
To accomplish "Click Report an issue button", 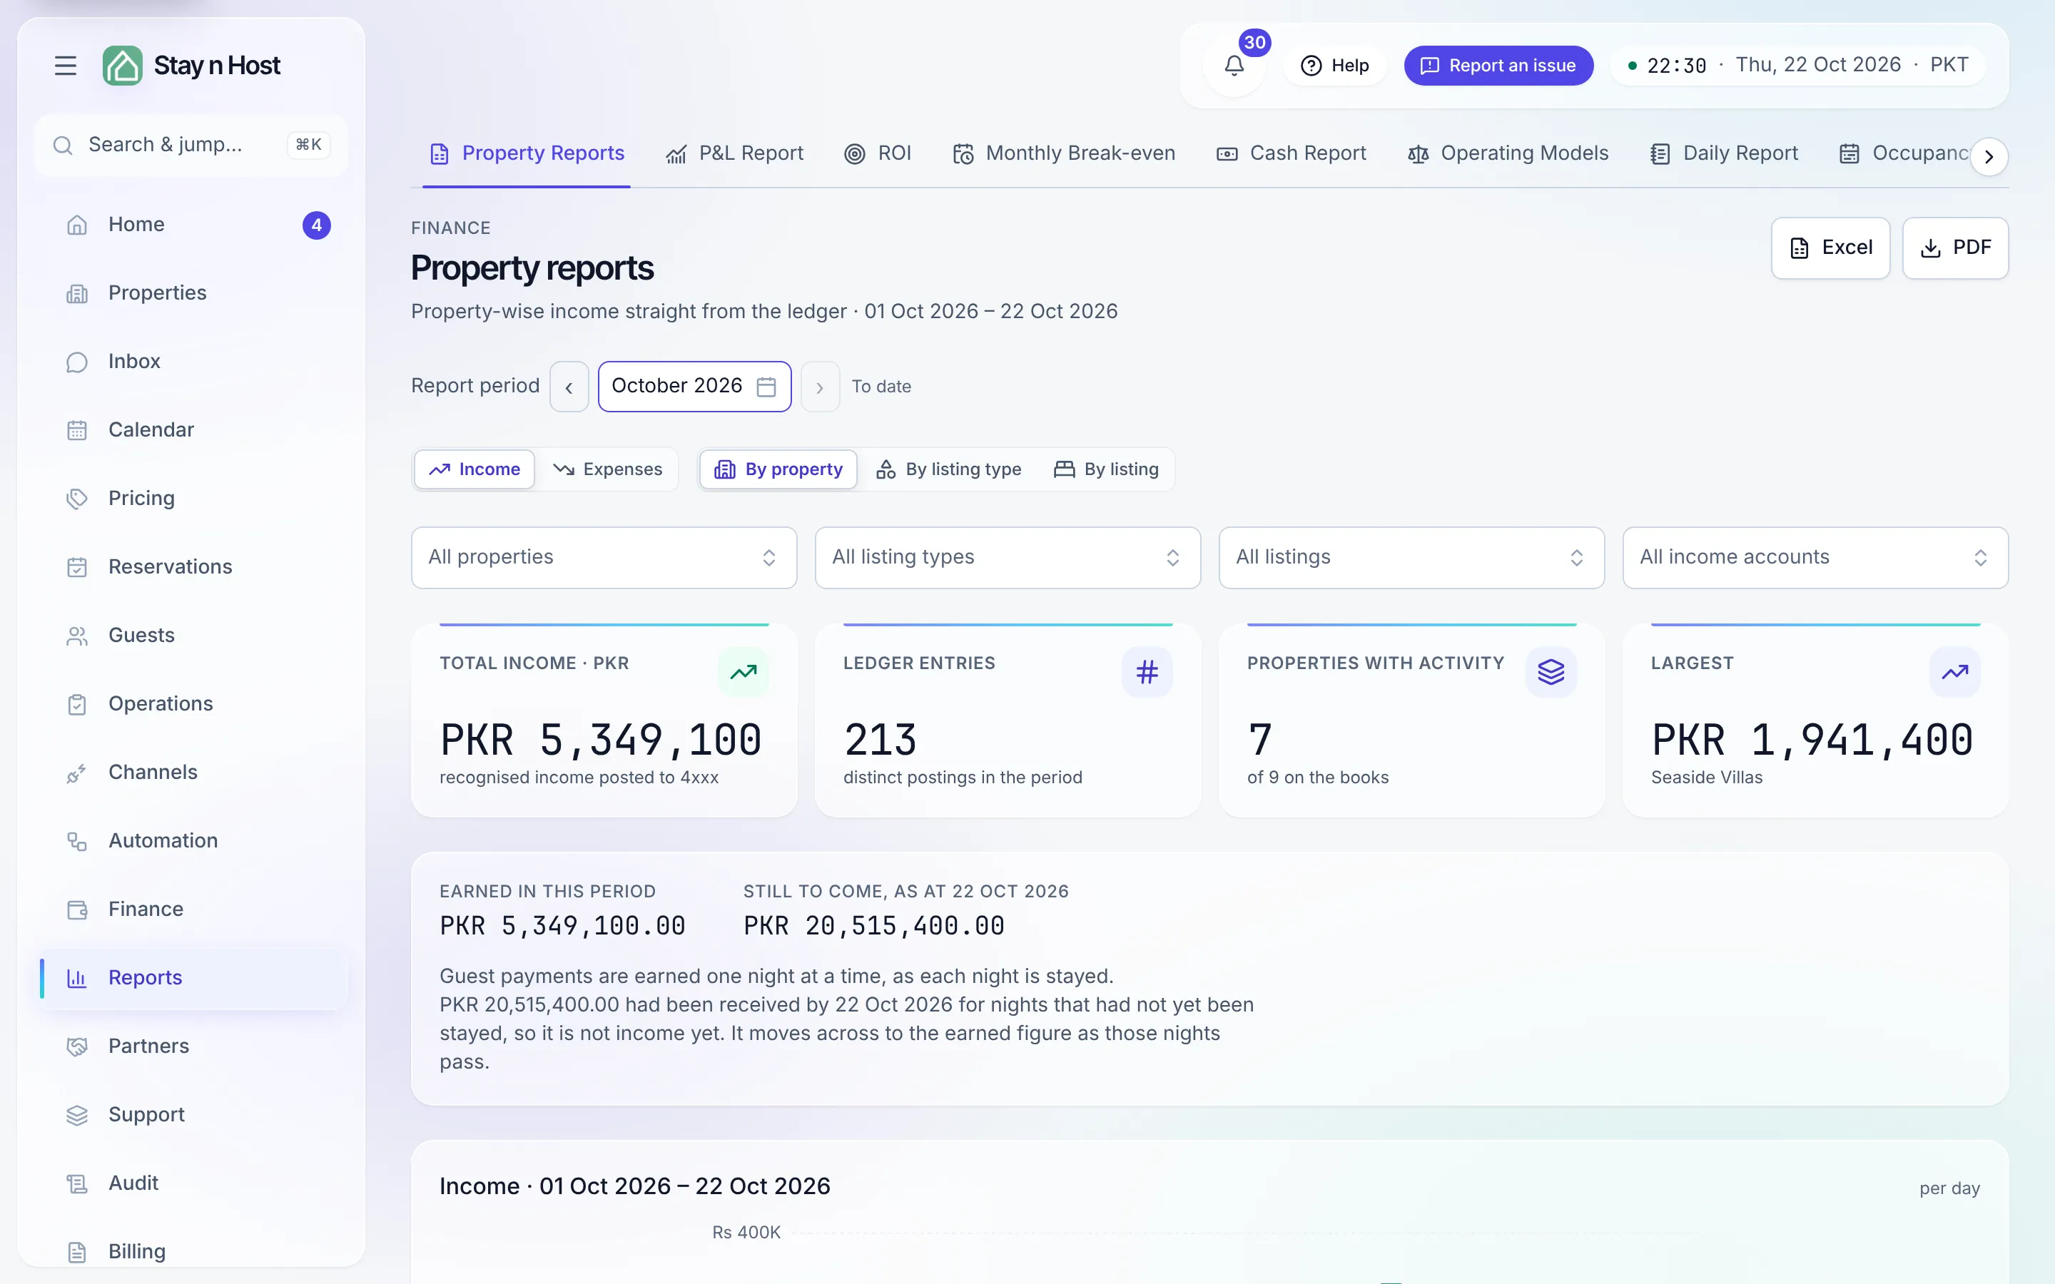I will 1498,66.
